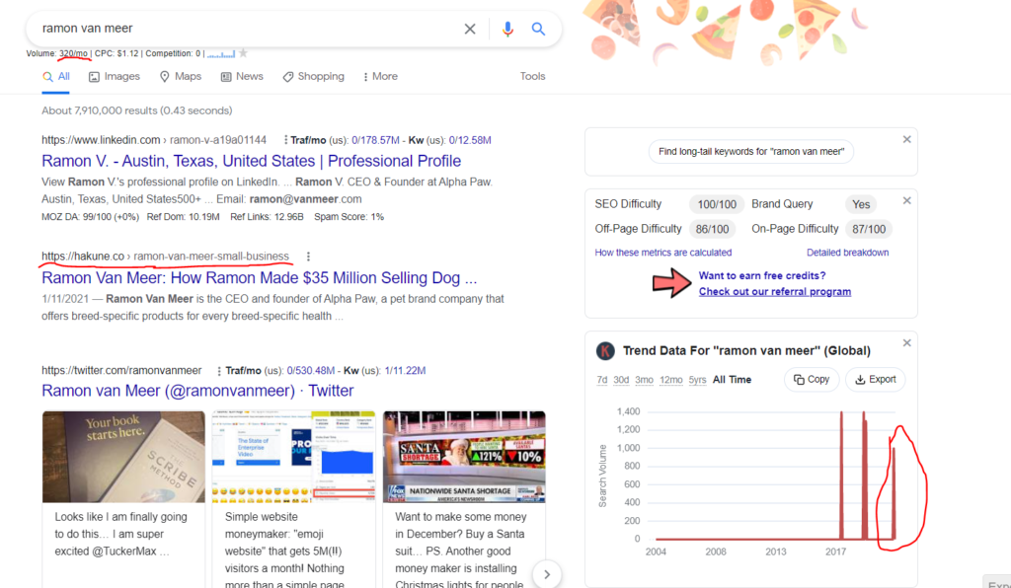The image size is (1011, 588).
Task: Switch to the News tab
Action: 242,76
